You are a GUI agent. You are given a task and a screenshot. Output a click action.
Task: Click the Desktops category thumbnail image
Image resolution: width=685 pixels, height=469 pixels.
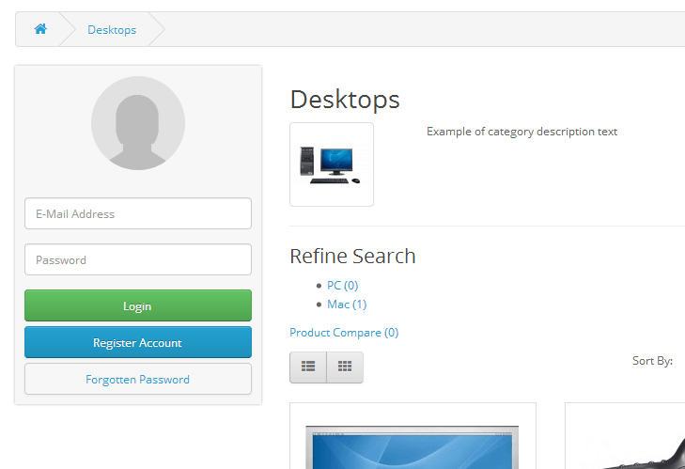click(332, 164)
